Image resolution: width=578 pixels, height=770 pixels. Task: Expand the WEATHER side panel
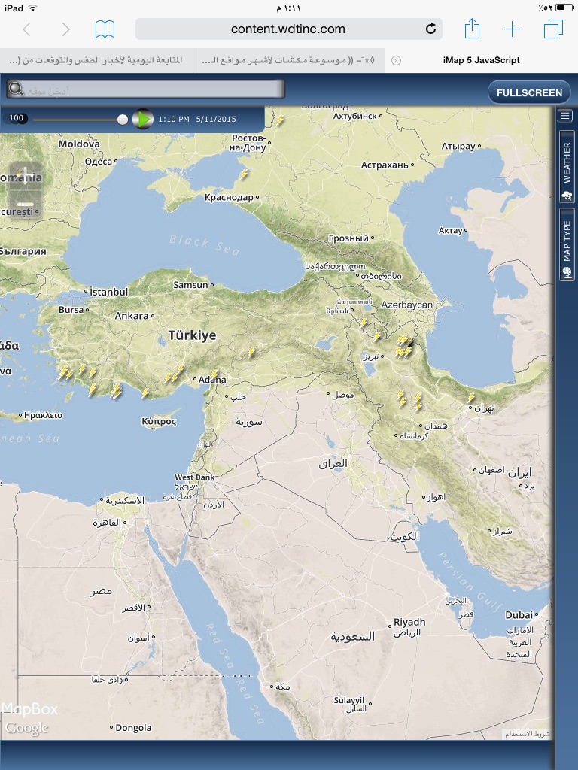click(567, 167)
